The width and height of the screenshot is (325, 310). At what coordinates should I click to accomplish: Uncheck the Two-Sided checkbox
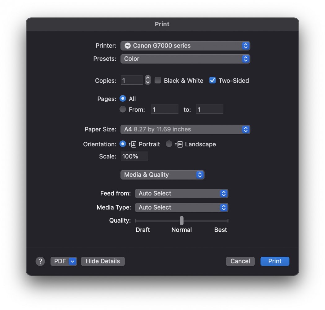coord(213,81)
